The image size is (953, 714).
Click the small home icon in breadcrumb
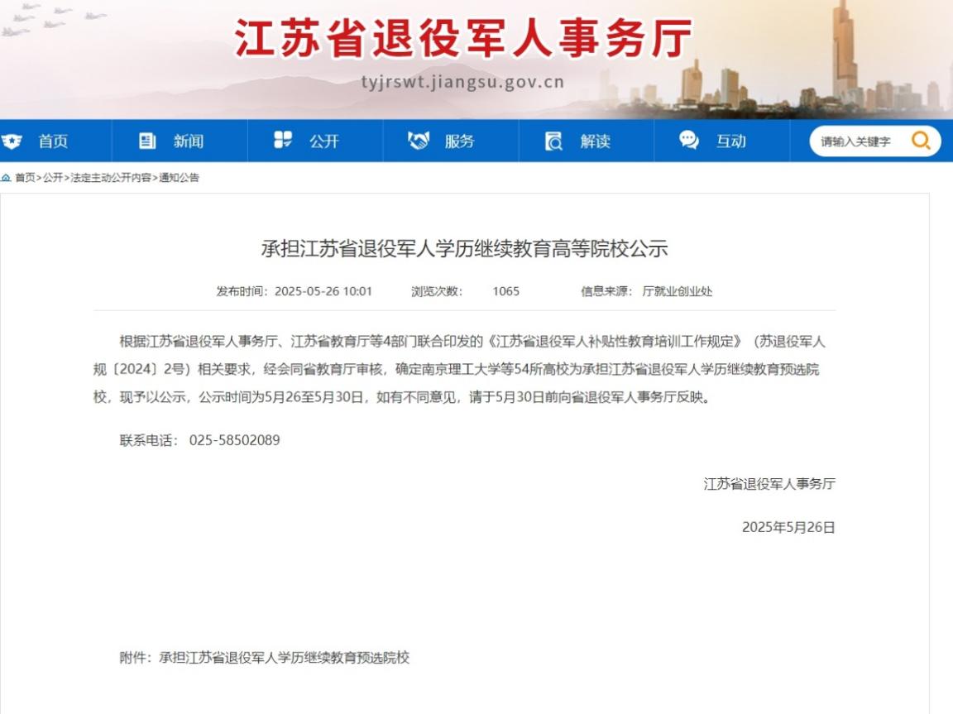(6, 178)
